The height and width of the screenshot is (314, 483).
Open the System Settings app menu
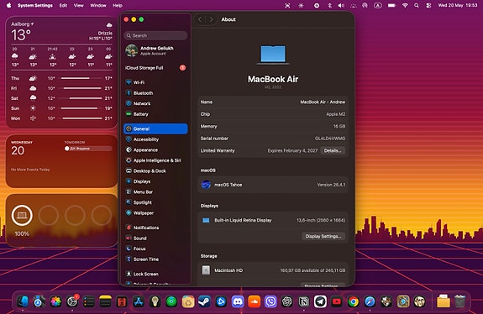(34, 5)
